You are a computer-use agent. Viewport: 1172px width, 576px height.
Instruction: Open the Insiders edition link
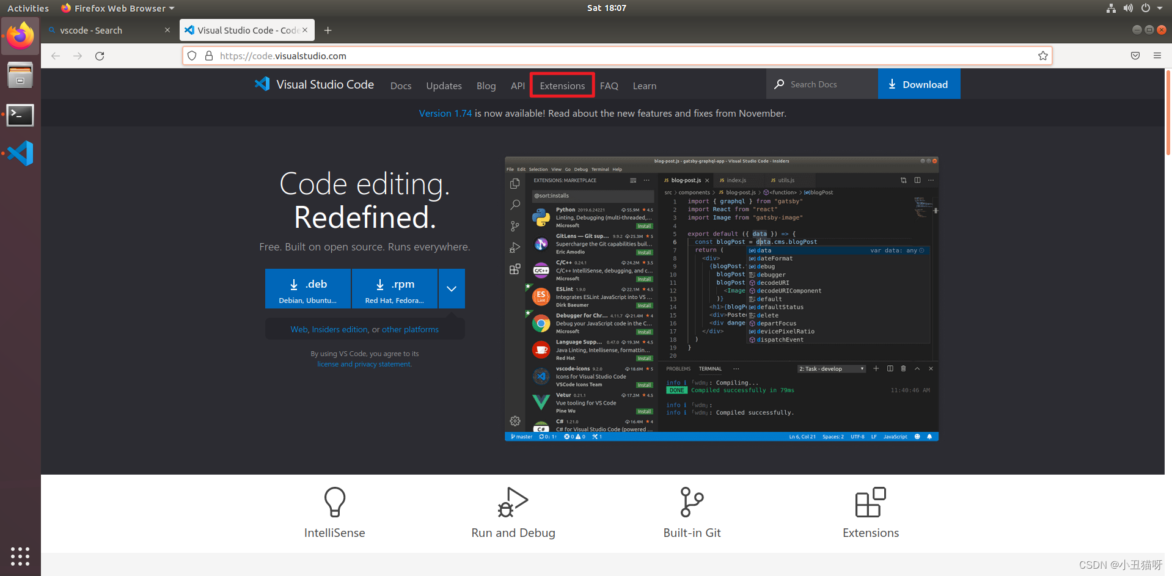tap(340, 329)
